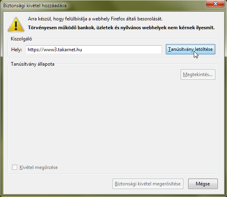The width and height of the screenshot is (227, 197).
Task: Click the underlined T in Tanúsítvány letöltése
Action: (170, 49)
